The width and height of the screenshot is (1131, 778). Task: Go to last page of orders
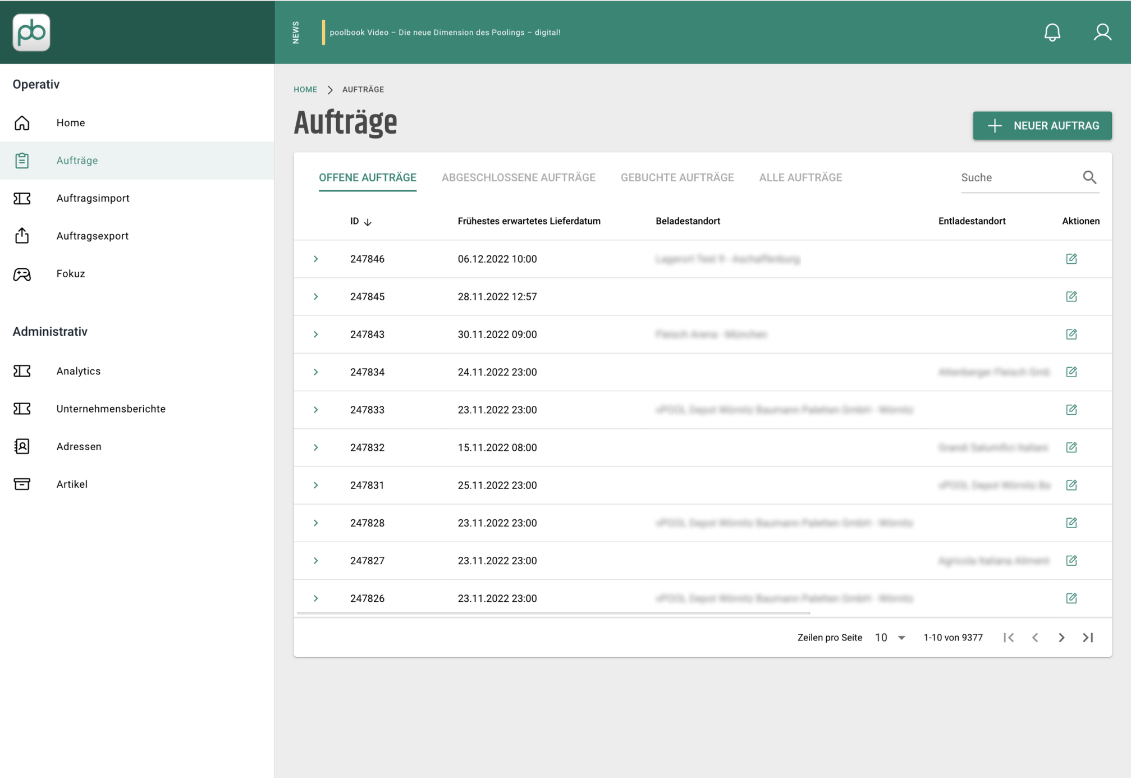(1088, 637)
